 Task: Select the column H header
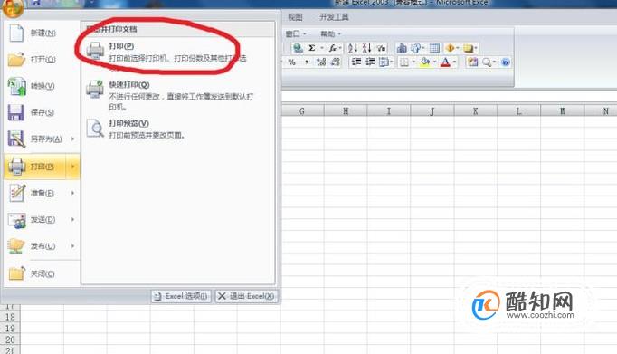click(346, 111)
